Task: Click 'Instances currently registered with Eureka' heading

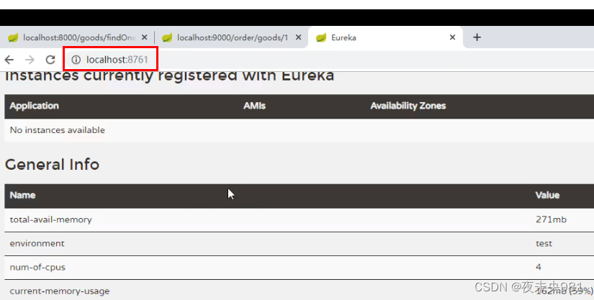Action: 169,77
